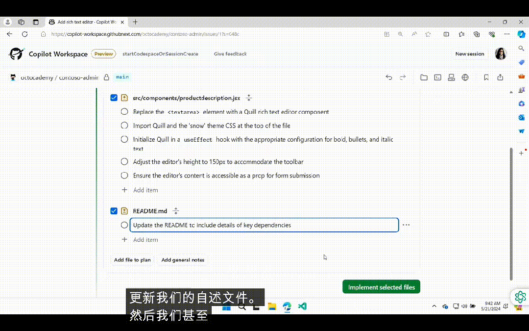Select the radio for Ensure editor's content accessible
The height and width of the screenshot is (331, 529).
click(124, 175)
